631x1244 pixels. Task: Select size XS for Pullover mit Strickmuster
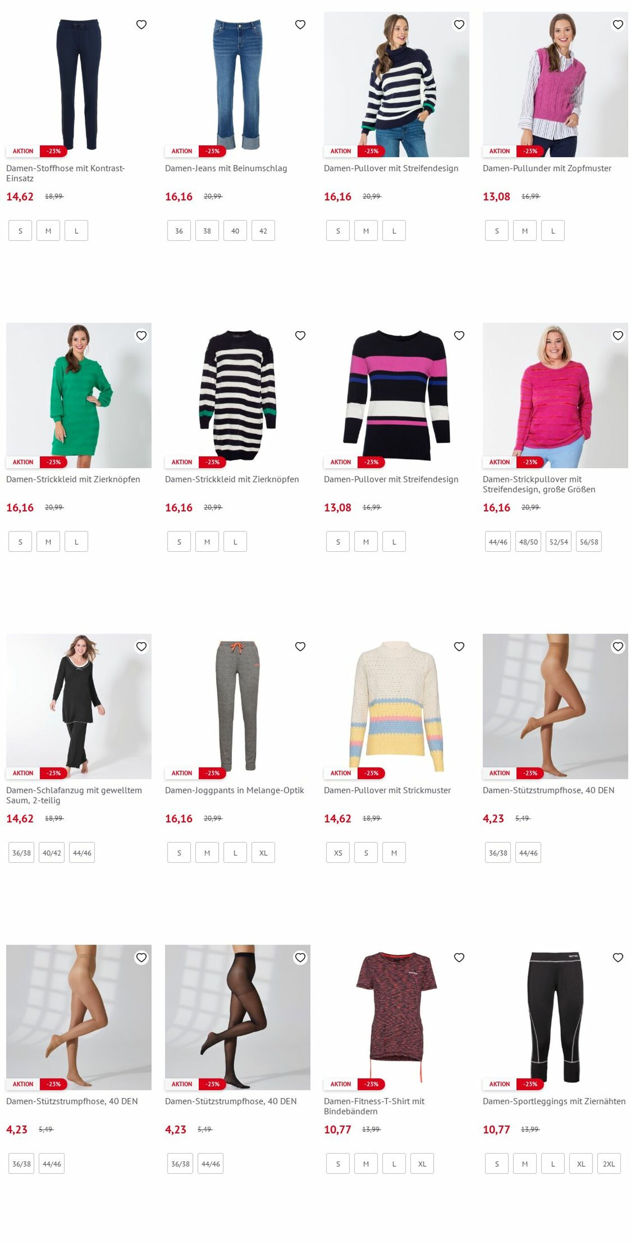(x=338, y=853)
